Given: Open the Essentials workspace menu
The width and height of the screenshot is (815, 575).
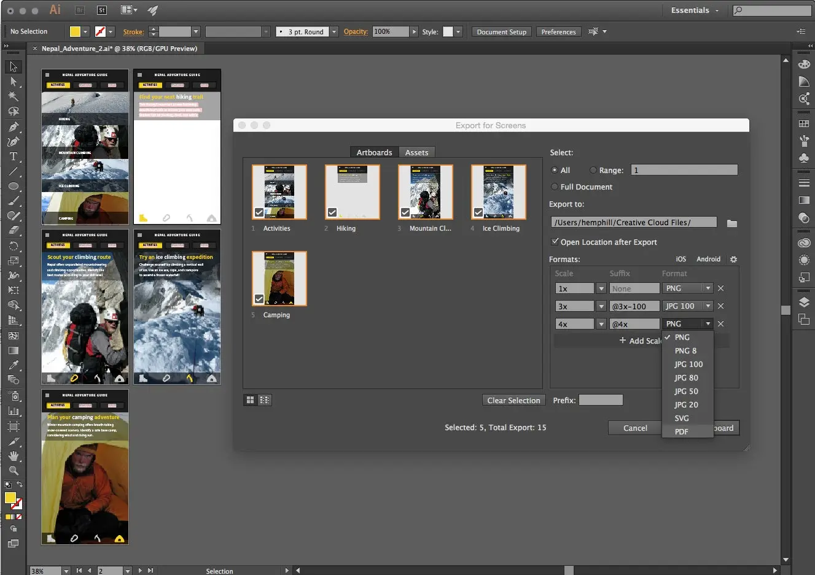Looking at the screenshot, I should [x=695, y=10].
